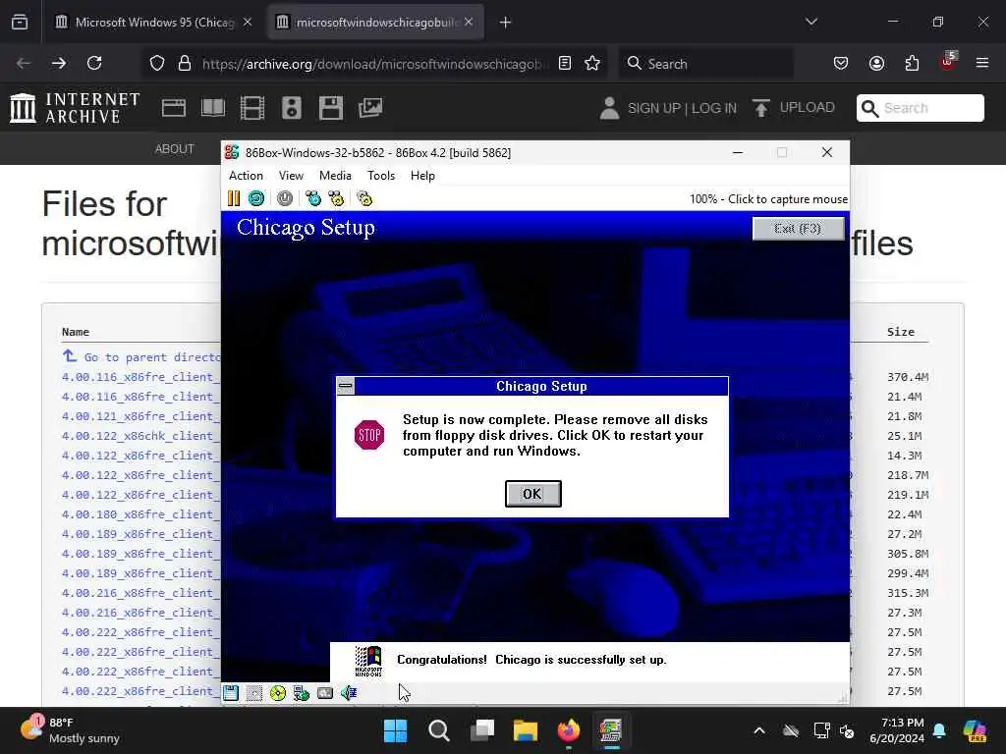Screen dimensions: 1006x754
Task: Show hidden system tray icons chevron
Action: [x=759, y=730]
